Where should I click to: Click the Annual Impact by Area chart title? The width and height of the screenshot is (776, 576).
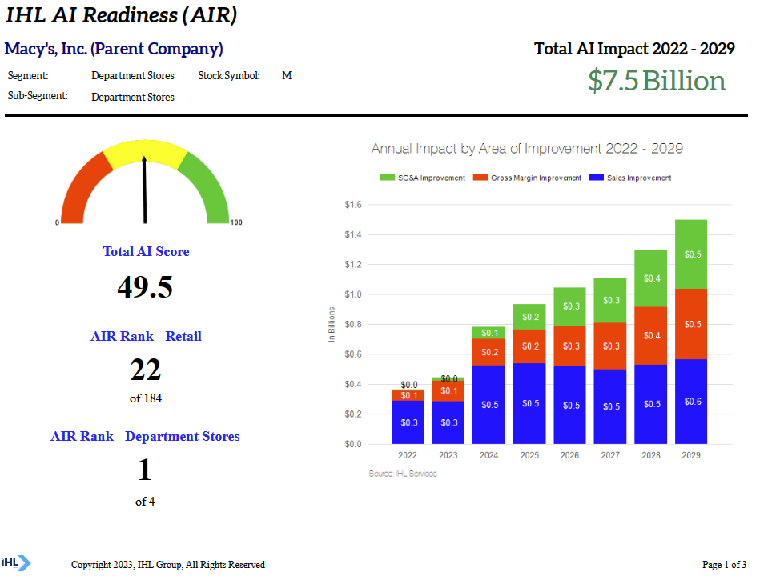527,149
